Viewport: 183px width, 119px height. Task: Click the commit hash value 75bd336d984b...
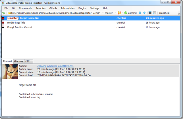click(64, 75)
